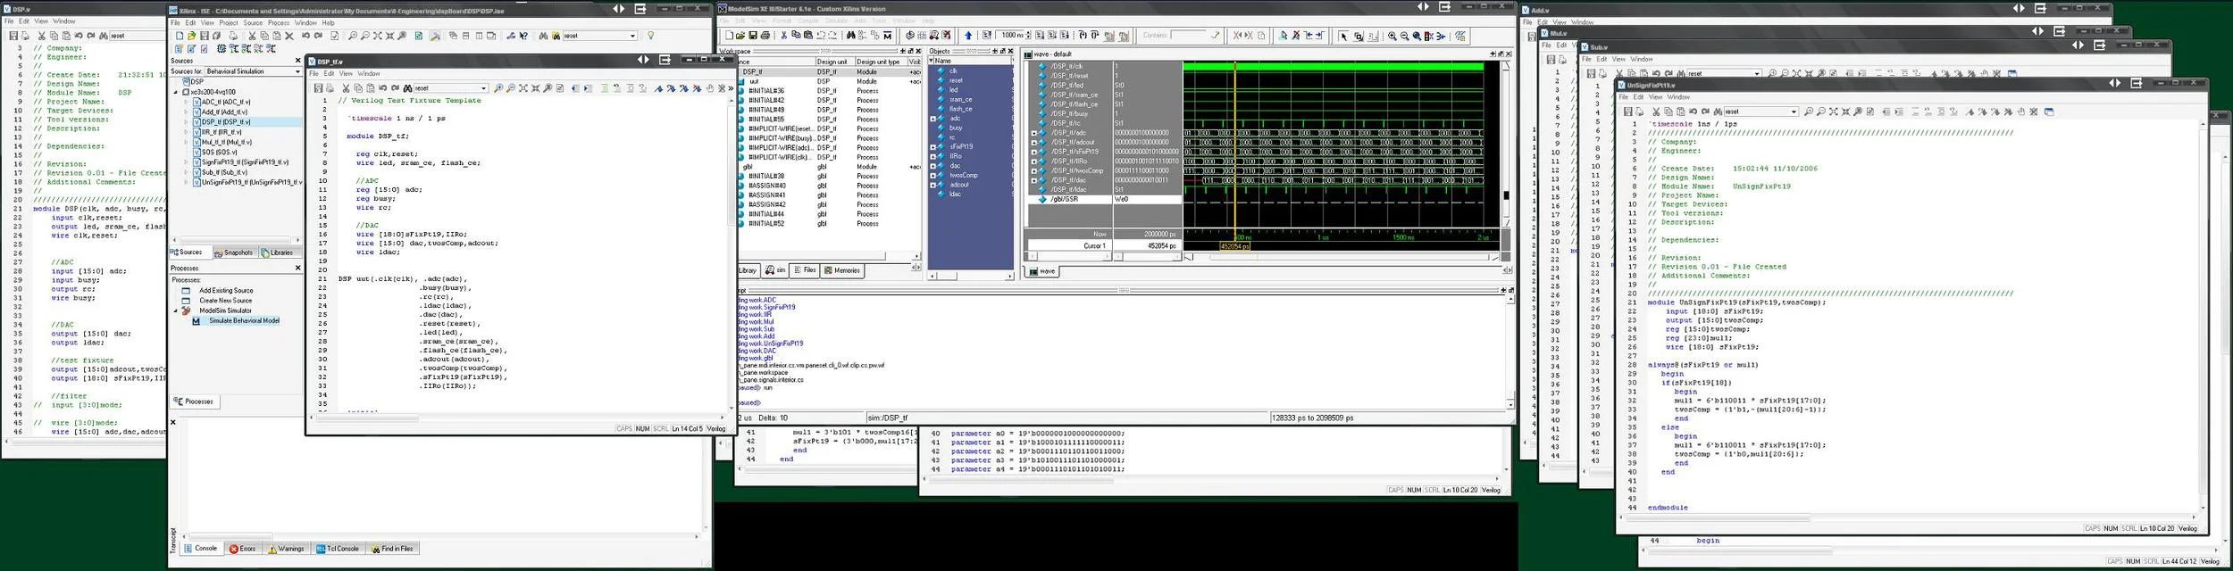Click the New file icon in Xilinx ISE toolbar

180,36
